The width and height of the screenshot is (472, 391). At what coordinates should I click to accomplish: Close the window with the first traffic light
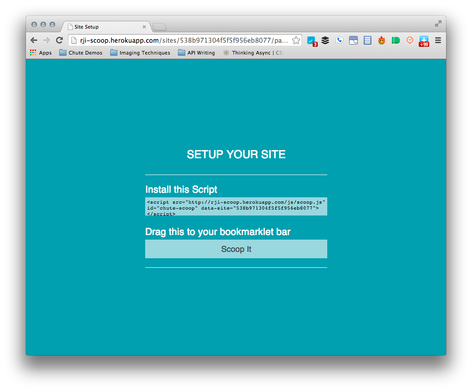[x=34, y=25]
